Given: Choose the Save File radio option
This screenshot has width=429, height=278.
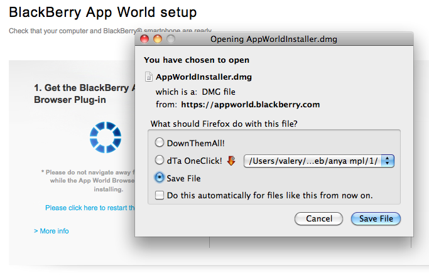Looking at the screenshot, I should click(160, 178).
